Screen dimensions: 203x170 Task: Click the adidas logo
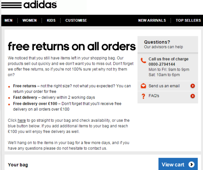[x=29, y=5]
